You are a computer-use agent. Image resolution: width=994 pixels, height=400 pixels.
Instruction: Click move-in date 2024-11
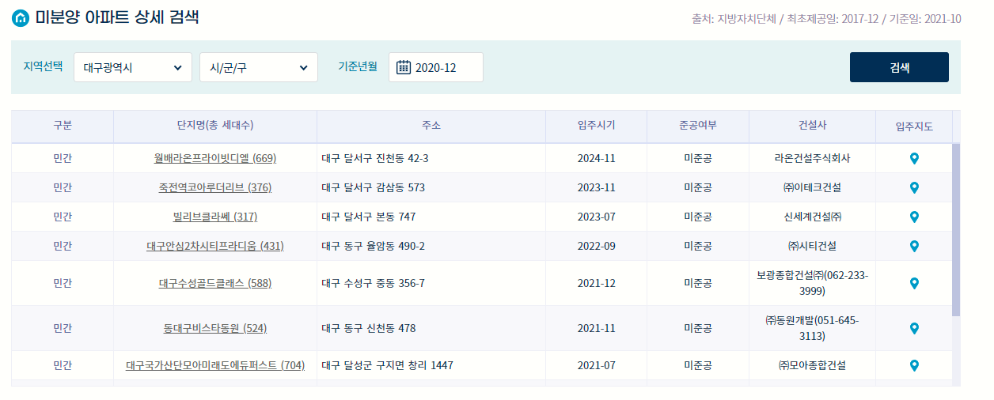point(597,158)
